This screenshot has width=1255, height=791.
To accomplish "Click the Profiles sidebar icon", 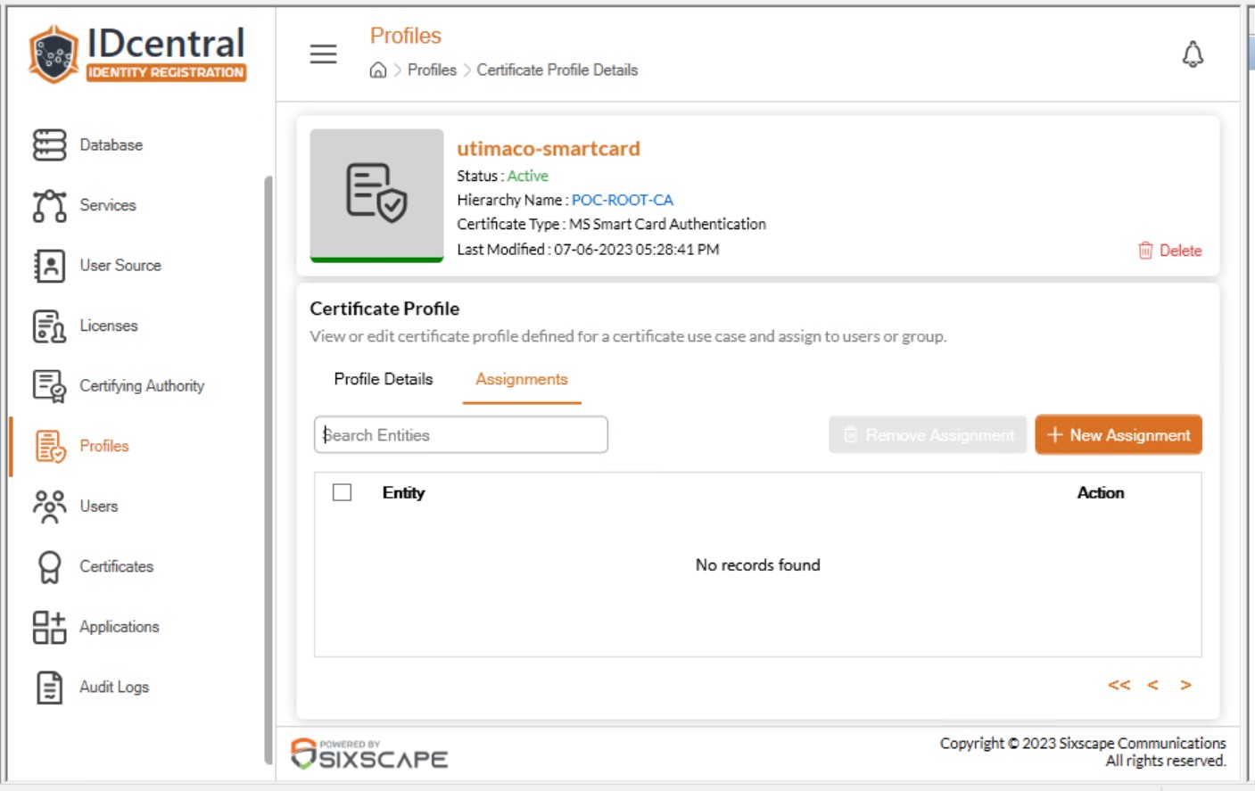I will [x=50, y=446].
